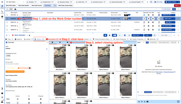Click the Before Photos 4 thumbnail
Screen dimensions: 181x104
pos(104,85)
